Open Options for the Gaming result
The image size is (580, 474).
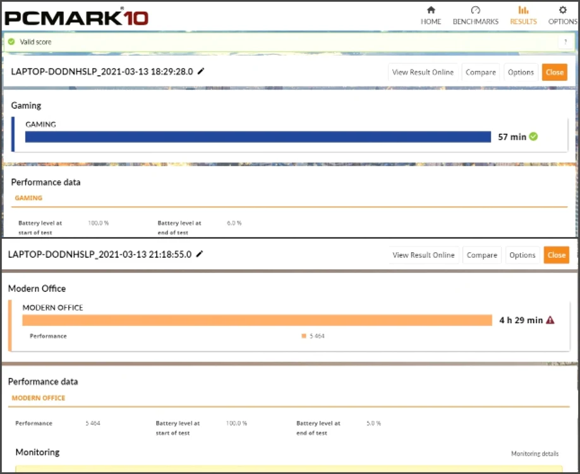click(x=521, y=72)
